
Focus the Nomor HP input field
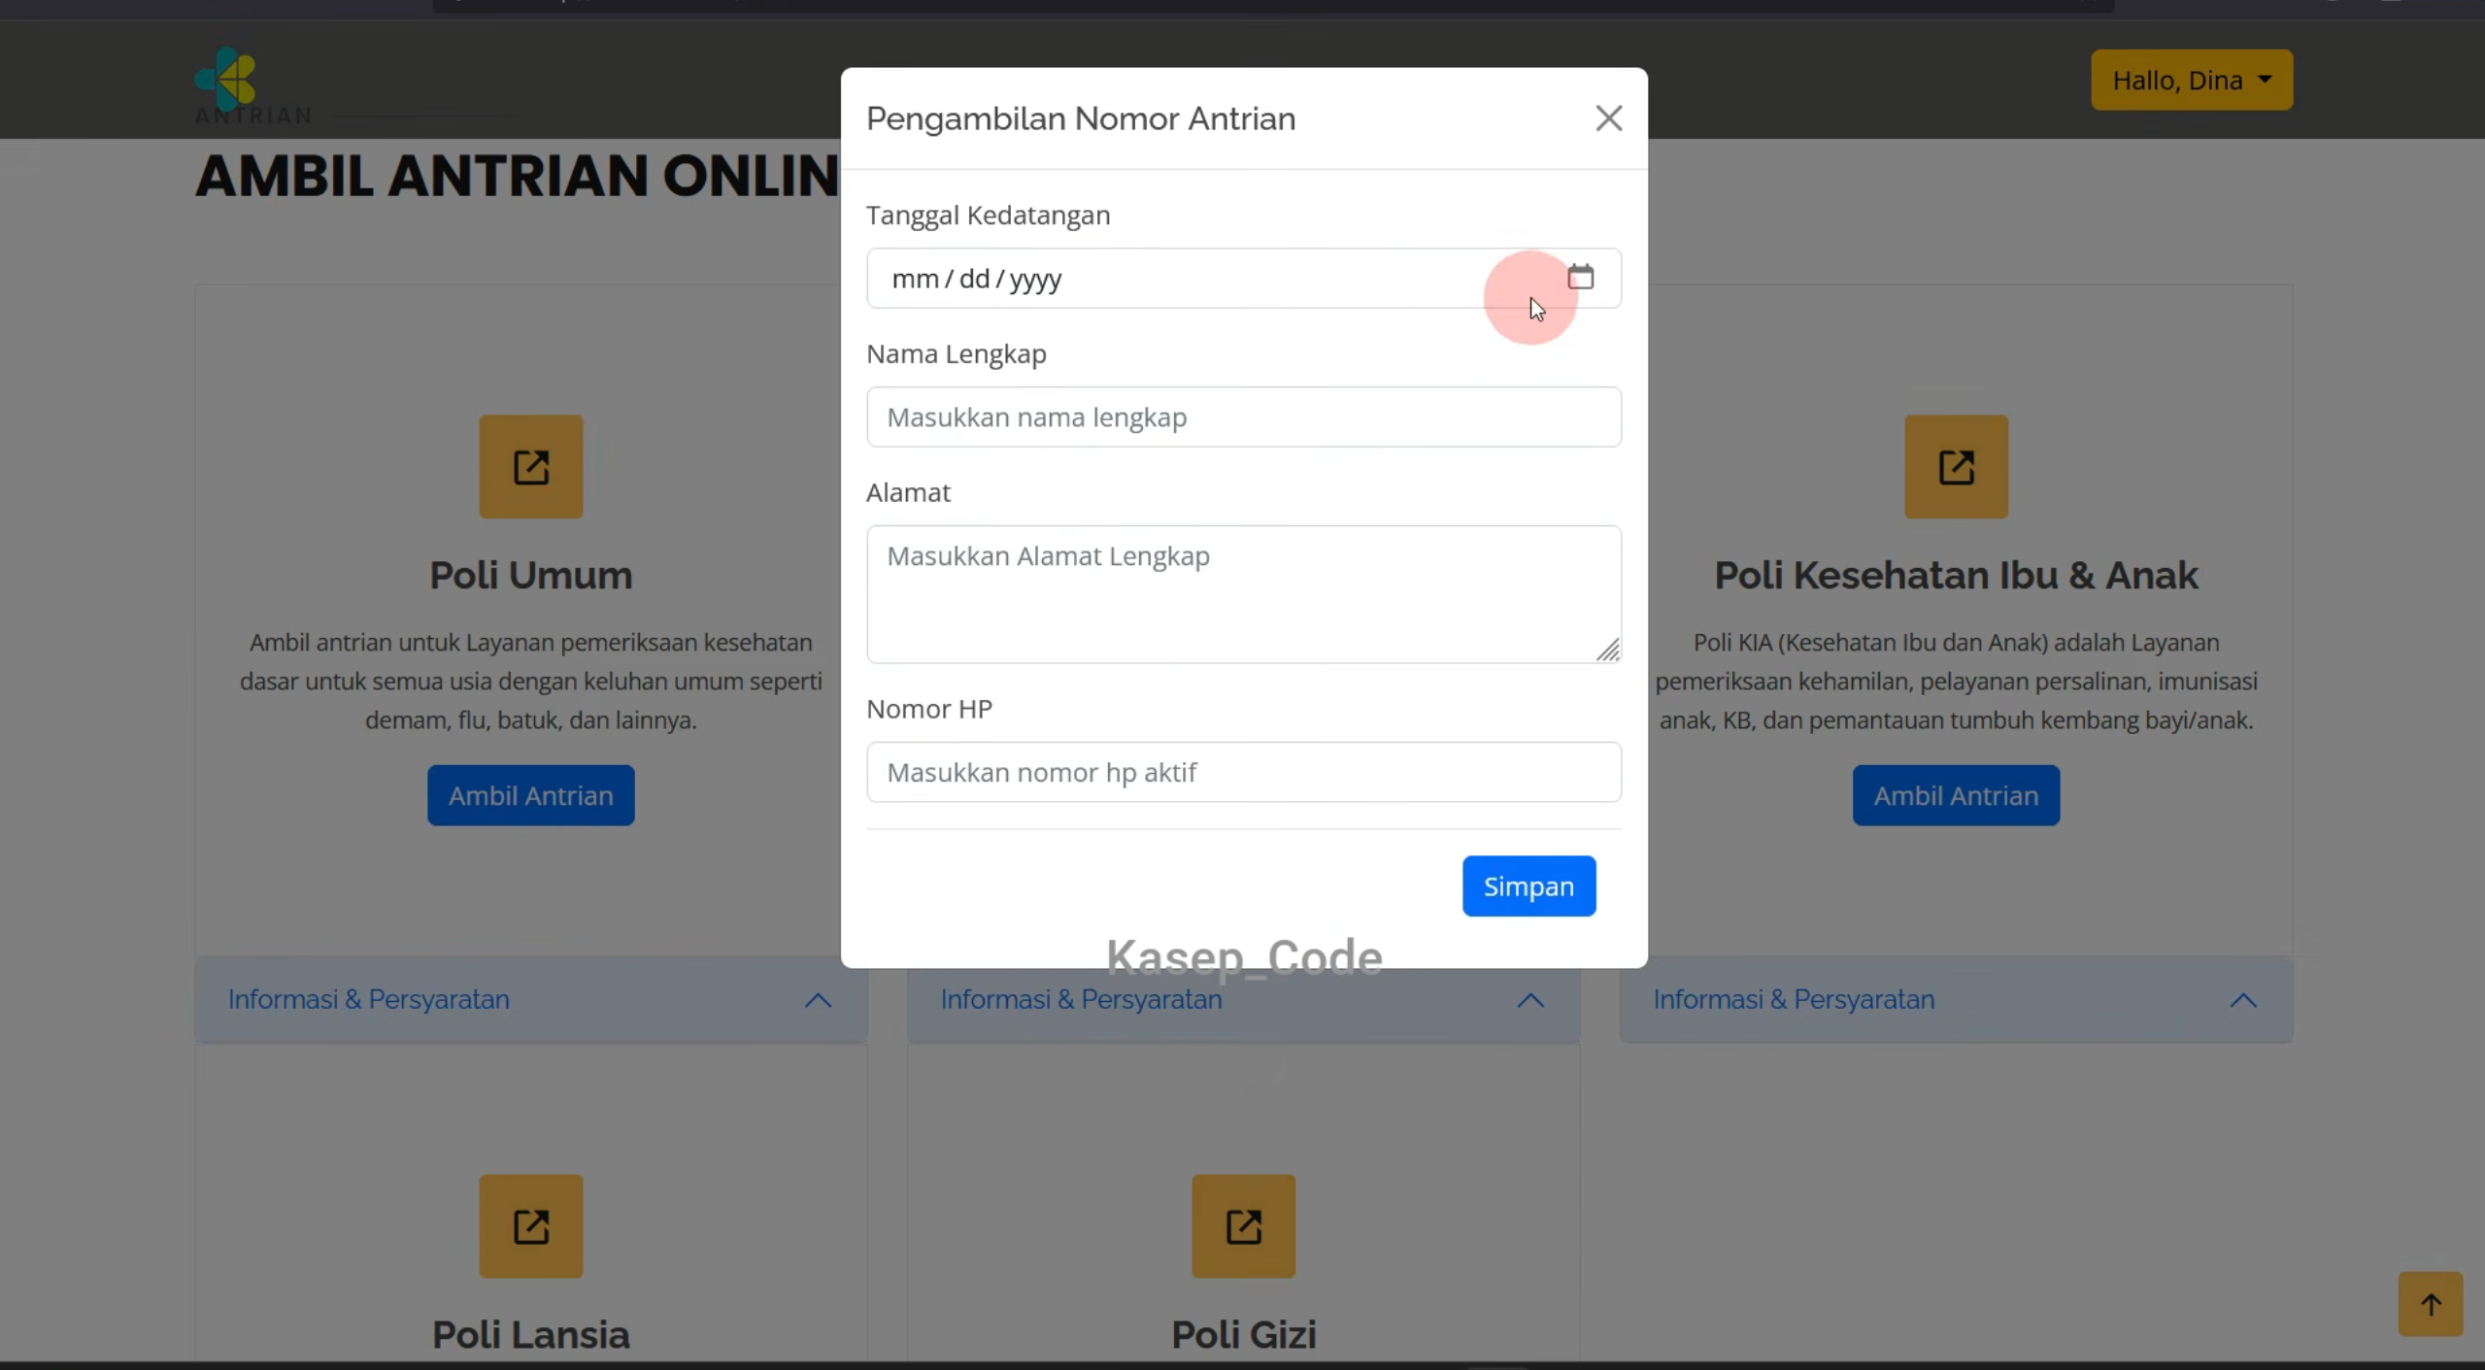[1243, 772]
